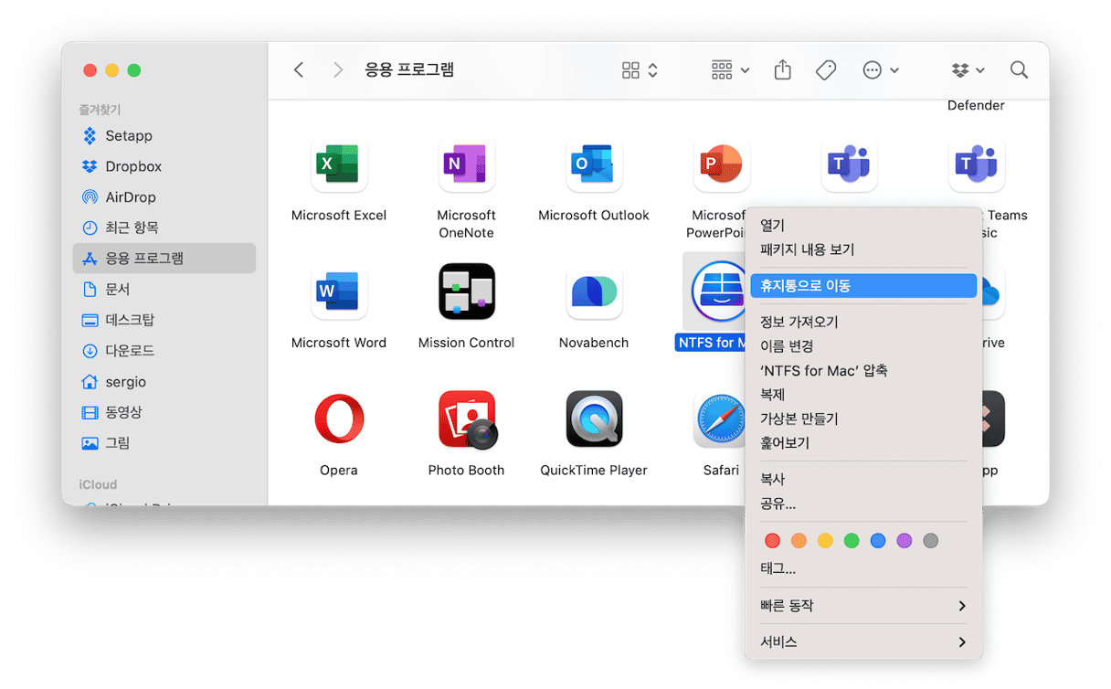Apply the green tag color
The image size is (1111, 689).
[852, 541]
